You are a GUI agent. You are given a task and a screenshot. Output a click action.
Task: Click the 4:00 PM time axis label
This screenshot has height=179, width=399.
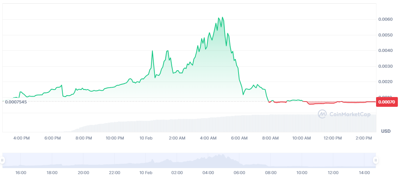coord(21,138)
